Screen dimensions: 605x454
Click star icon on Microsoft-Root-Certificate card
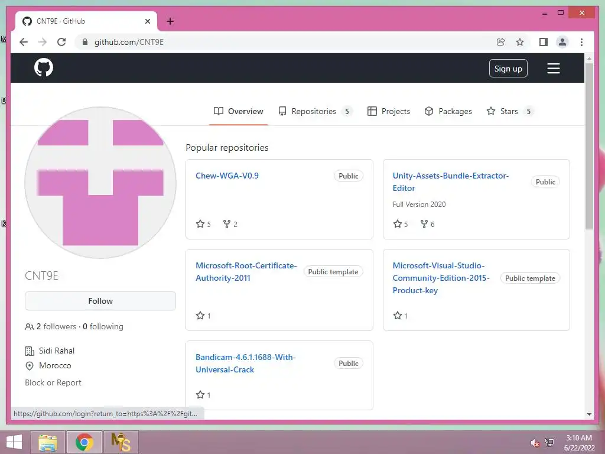pos(200,316)
